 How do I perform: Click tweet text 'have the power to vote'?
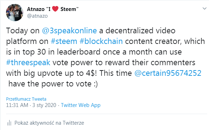pos(50,84)
